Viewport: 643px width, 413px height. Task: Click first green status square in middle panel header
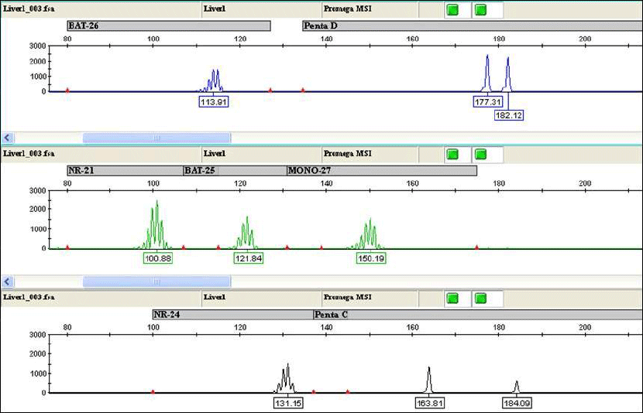pyautogui.click(x=452, y=154)
